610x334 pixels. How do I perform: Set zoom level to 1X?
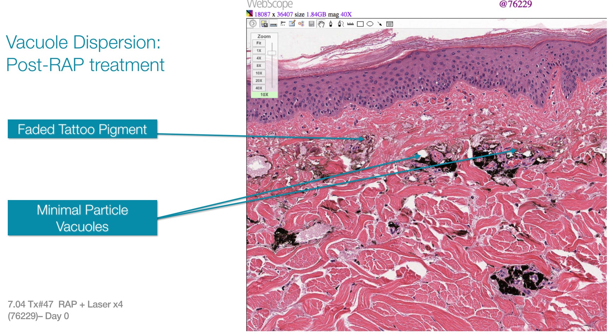pos(259,51)
